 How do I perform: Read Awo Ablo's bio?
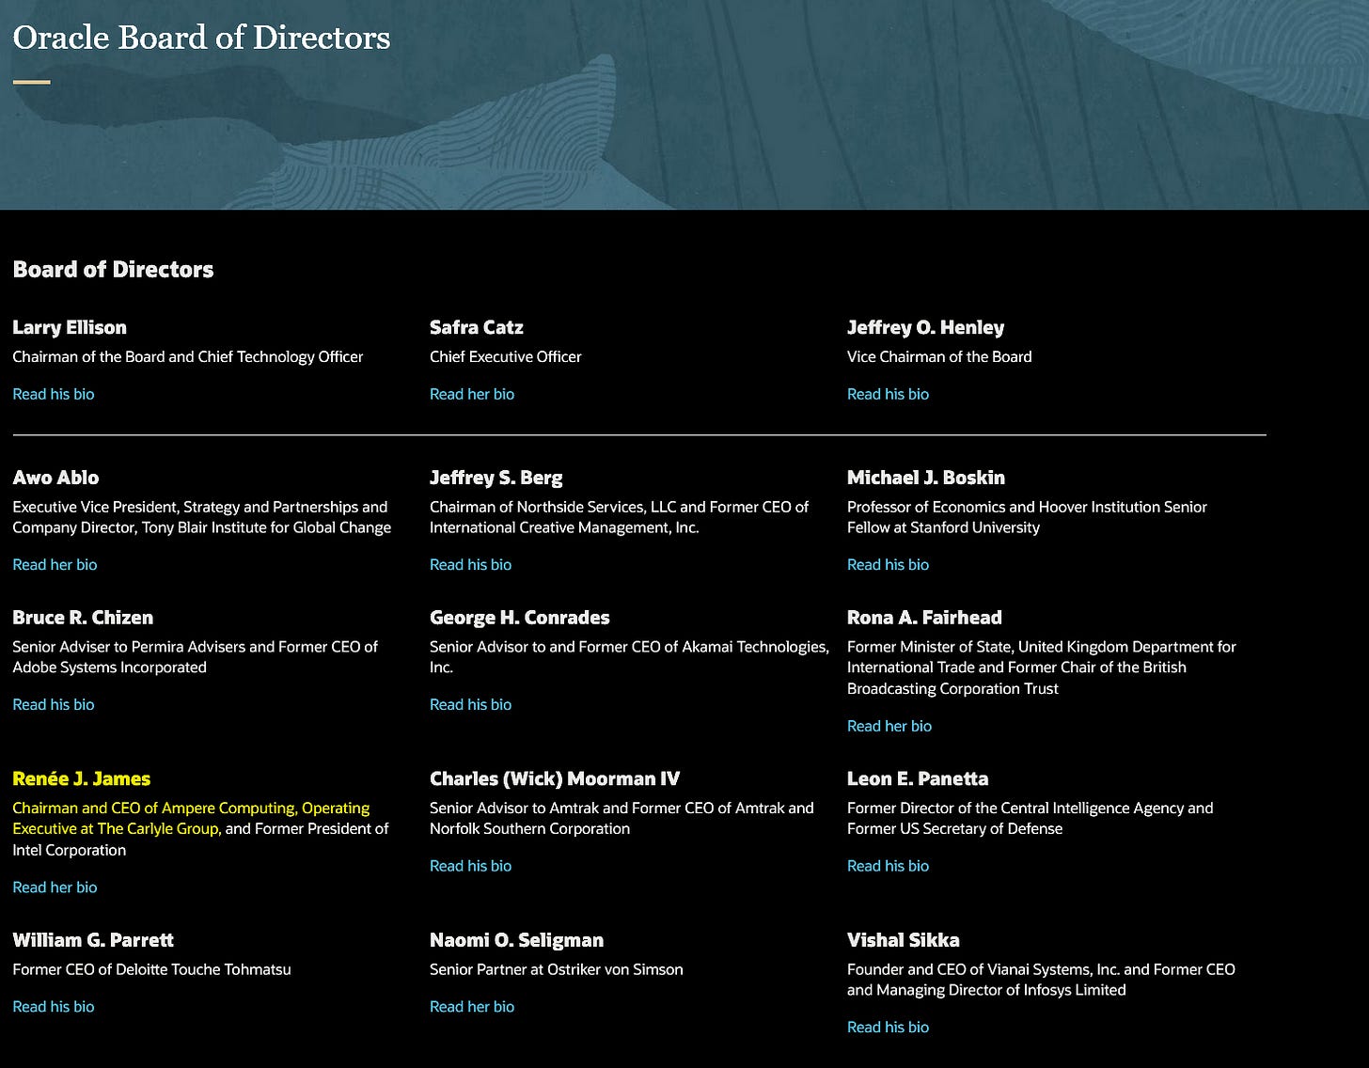point(55,564)
